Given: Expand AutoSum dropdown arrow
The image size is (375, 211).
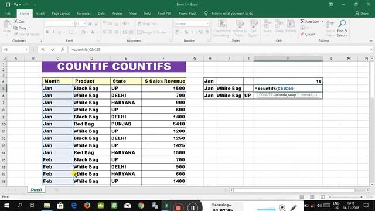Looking at the screenshot, I should click(322, 22).
